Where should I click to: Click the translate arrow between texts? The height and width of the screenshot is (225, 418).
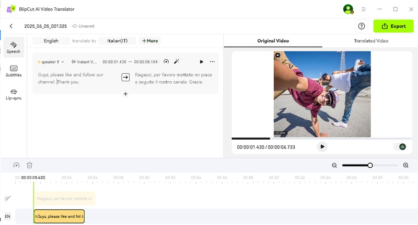point(125,77)
